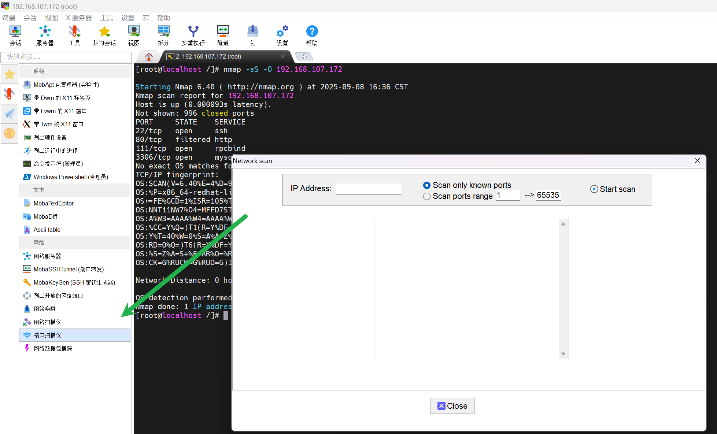Screen dimensions: 717x434
Task: Launch MobApt 包管理器
Action: click(75, 85)
